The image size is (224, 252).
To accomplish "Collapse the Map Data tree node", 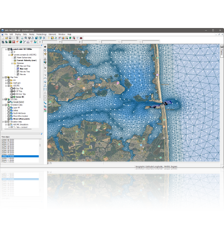I will tap(3, 77).
